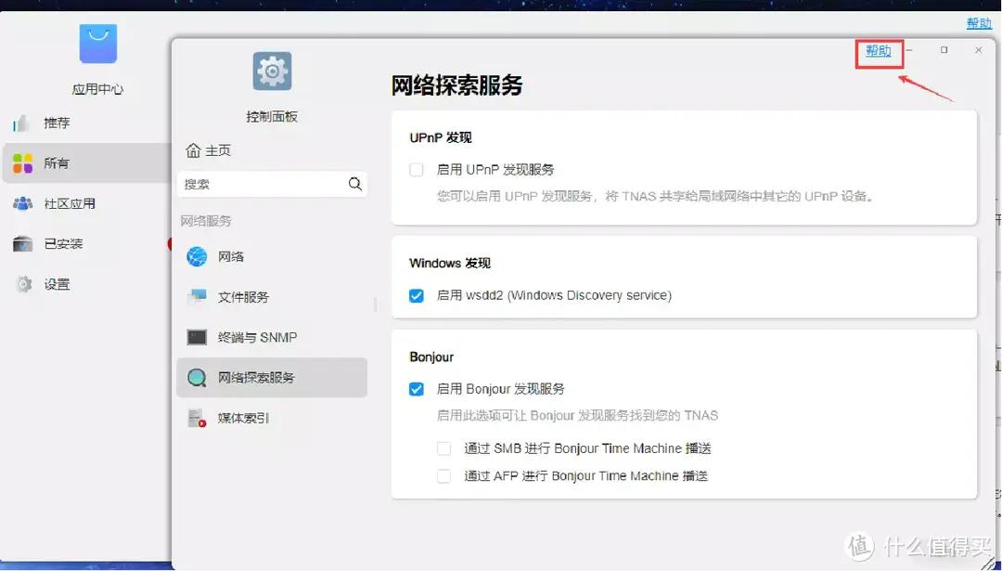
Task: Click the 已安装 checkmark box icon
Action: pos(22,243)
